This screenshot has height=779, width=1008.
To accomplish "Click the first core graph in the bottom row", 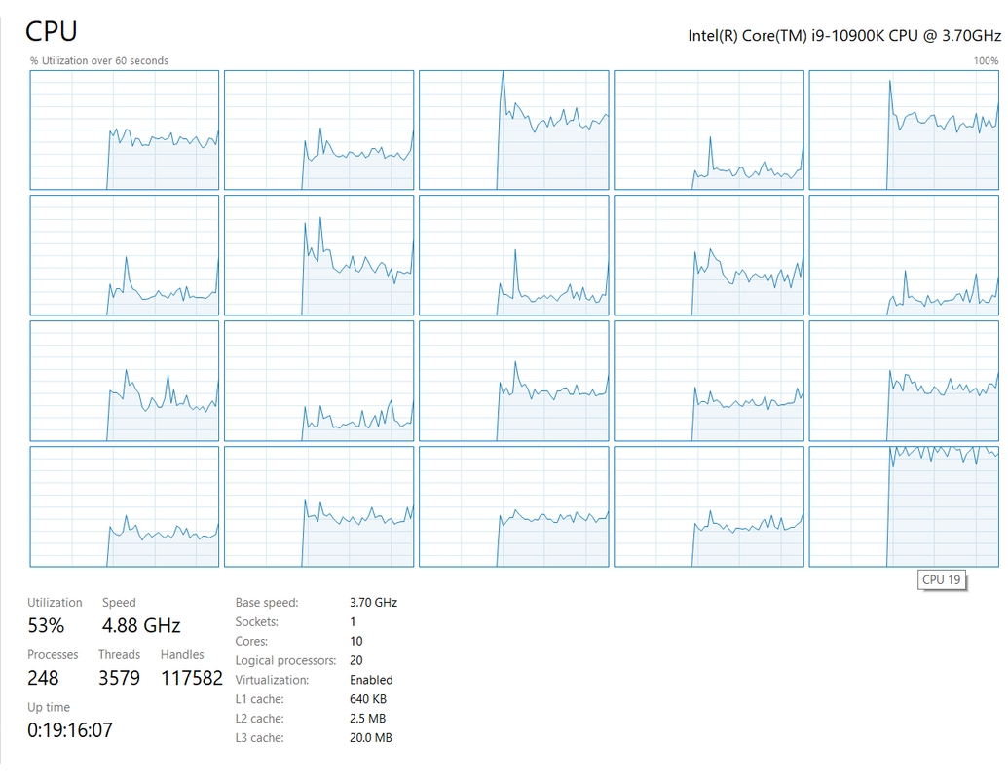I will click(124, 506).
